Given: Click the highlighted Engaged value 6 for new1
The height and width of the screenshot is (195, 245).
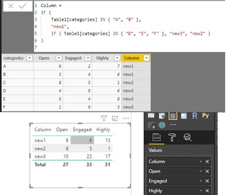Looking at the screenshot, I should pos(82,140).
